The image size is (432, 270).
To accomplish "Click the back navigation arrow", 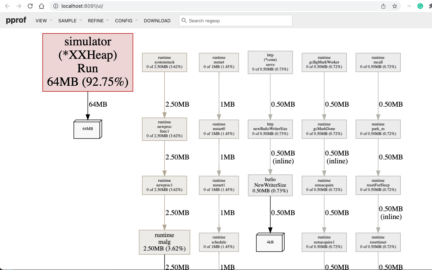I will pos(7,6).
